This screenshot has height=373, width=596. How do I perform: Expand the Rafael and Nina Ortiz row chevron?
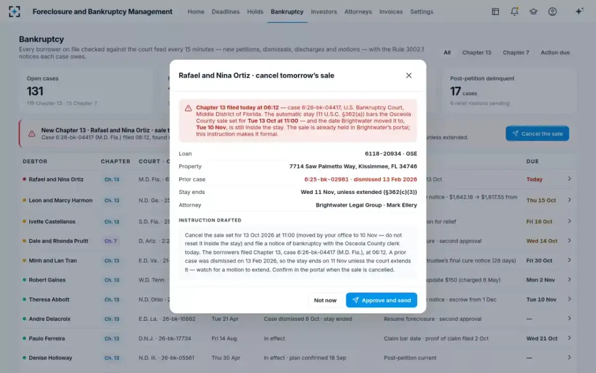coord(569,179)
